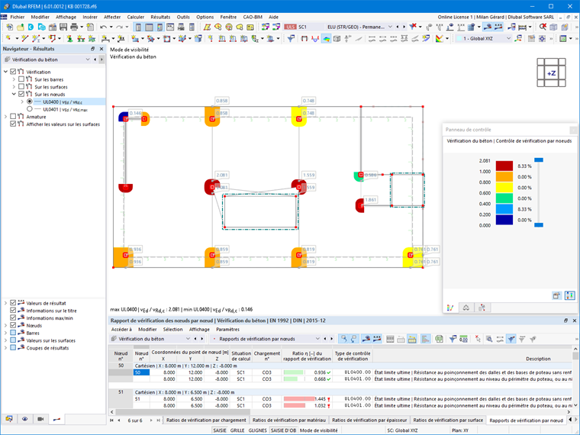This screenshot has height=435, width=580.
Task: Toggle Afficher les valeurs sur les surfaces checkbox
Action: click(x=13, y=124)
